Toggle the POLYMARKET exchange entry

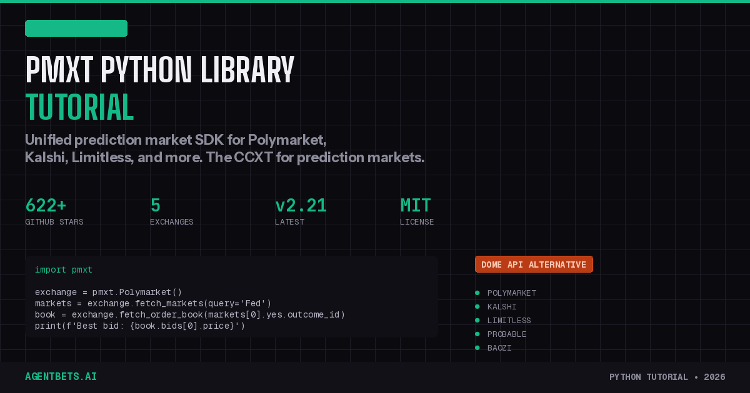coord(512,293)
